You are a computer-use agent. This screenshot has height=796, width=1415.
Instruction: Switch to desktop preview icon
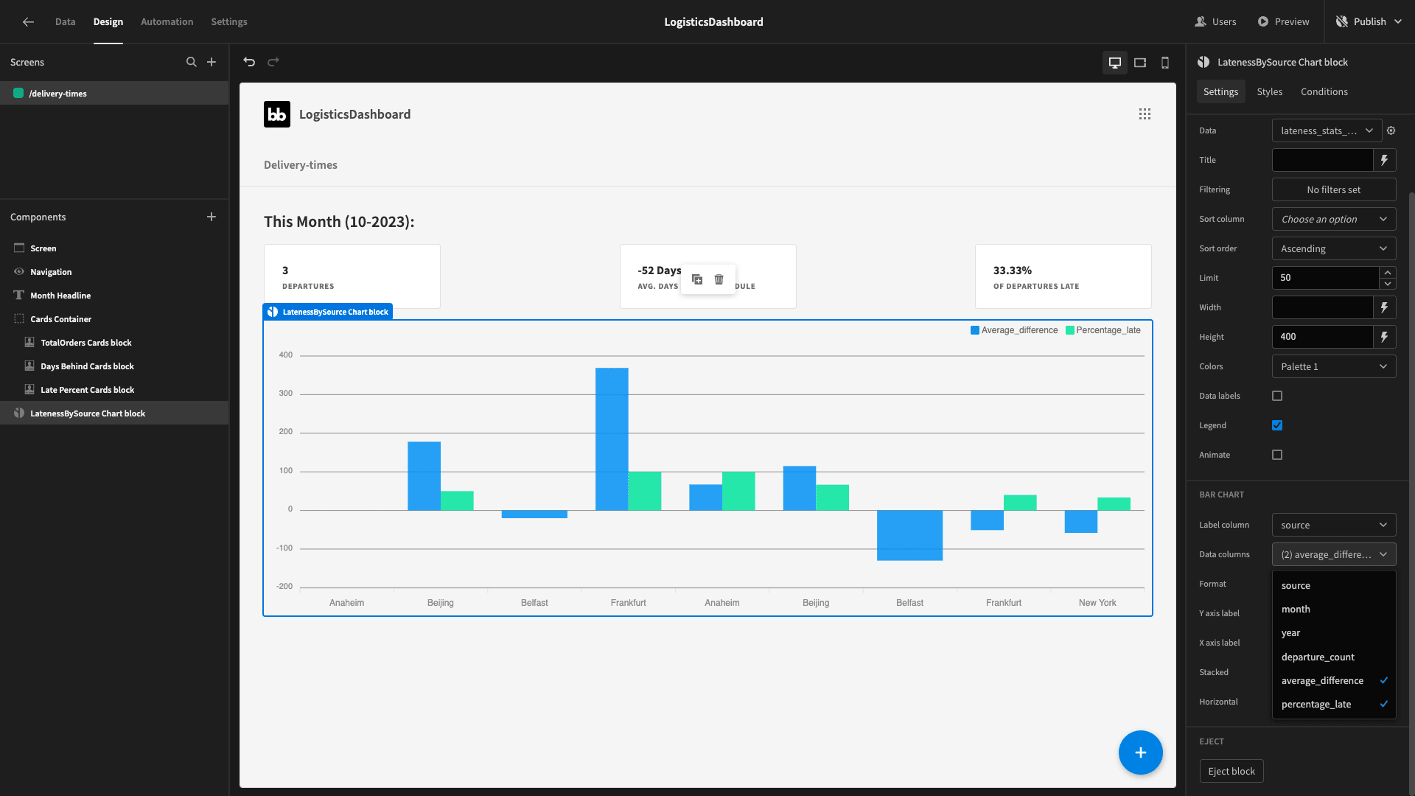pos(1115,63)
